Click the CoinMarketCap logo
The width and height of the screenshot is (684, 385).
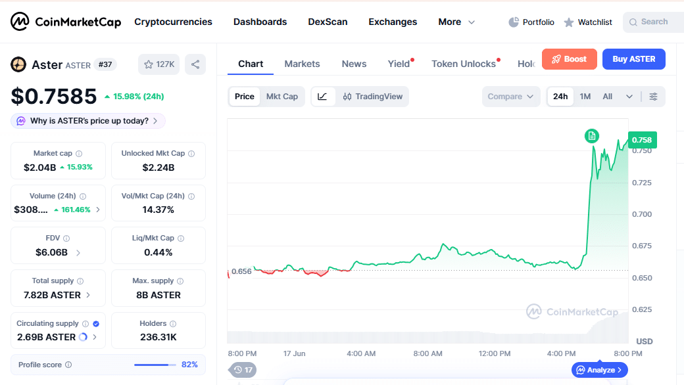pos(65,21)
